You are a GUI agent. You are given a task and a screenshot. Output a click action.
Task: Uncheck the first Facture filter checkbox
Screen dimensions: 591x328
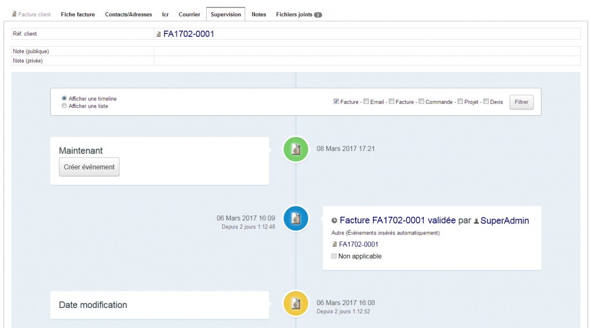336,101
